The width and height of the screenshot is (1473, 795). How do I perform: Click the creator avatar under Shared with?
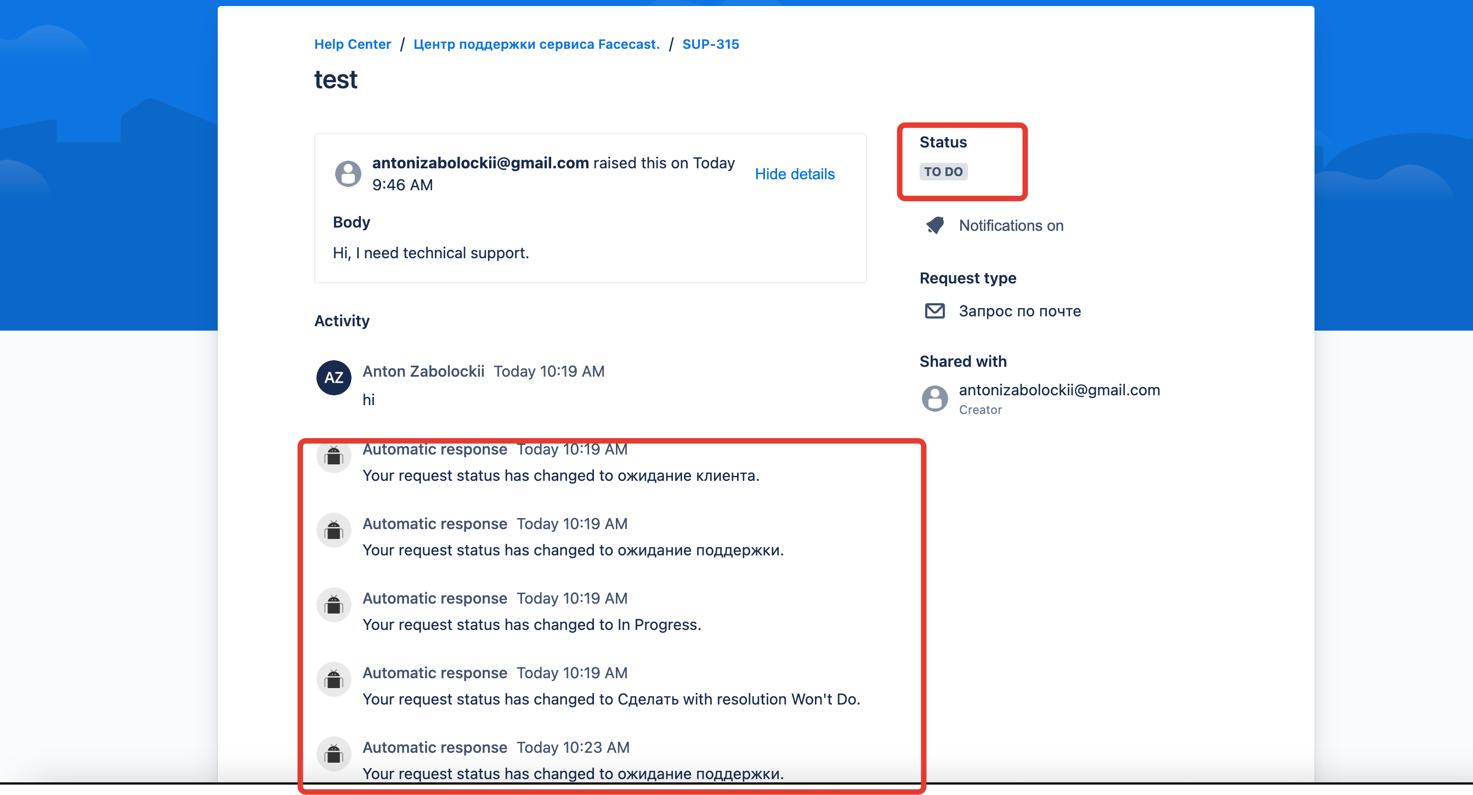click(934, 399)
